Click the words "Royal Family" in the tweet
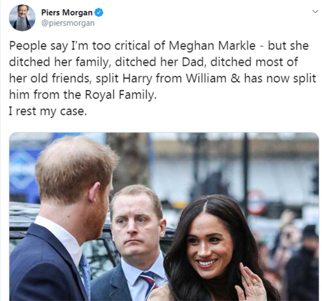The height and width of the screenshot is (301, 322). click(x=119, y=95)
